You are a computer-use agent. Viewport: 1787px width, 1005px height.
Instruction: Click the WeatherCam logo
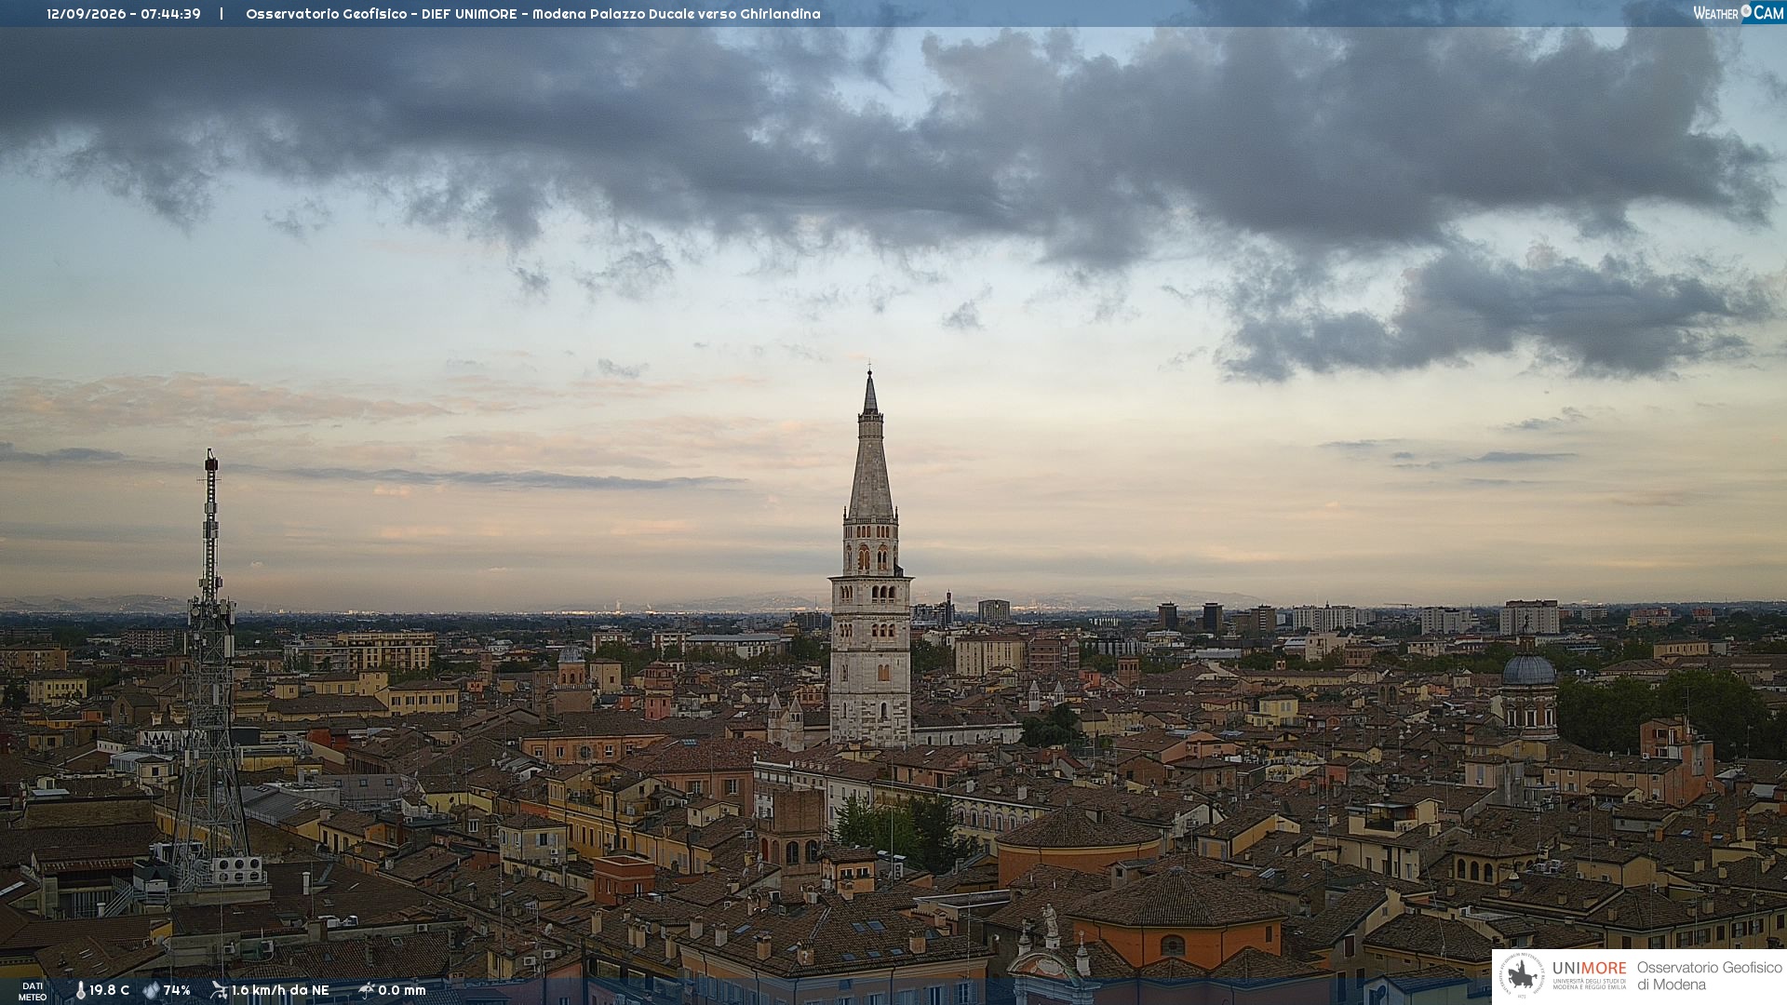(1739, 12)
